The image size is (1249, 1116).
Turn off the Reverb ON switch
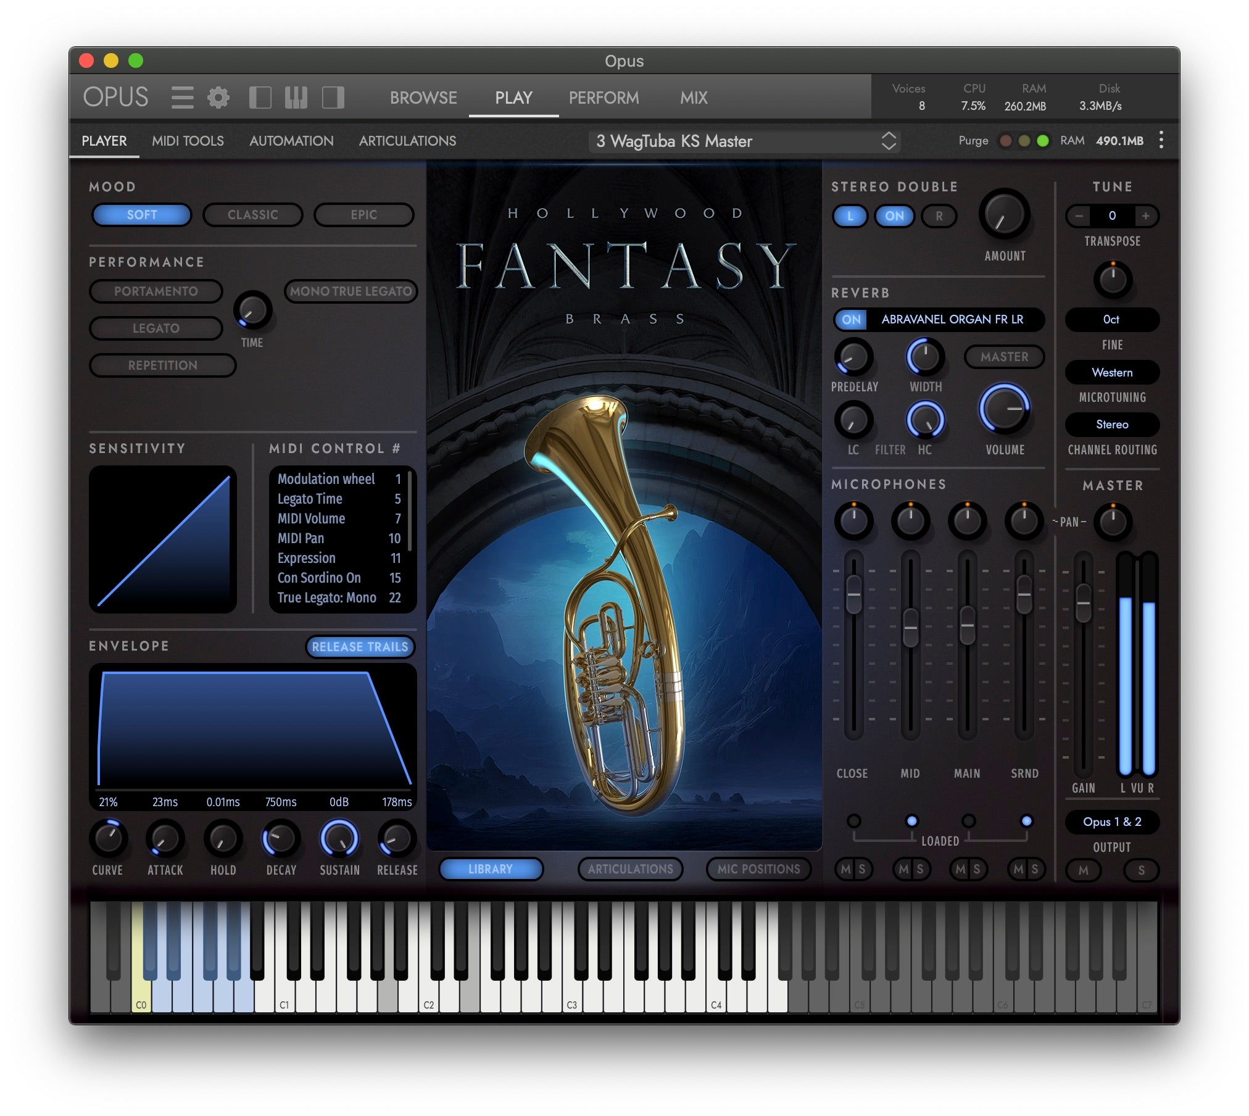coord(850,320)
